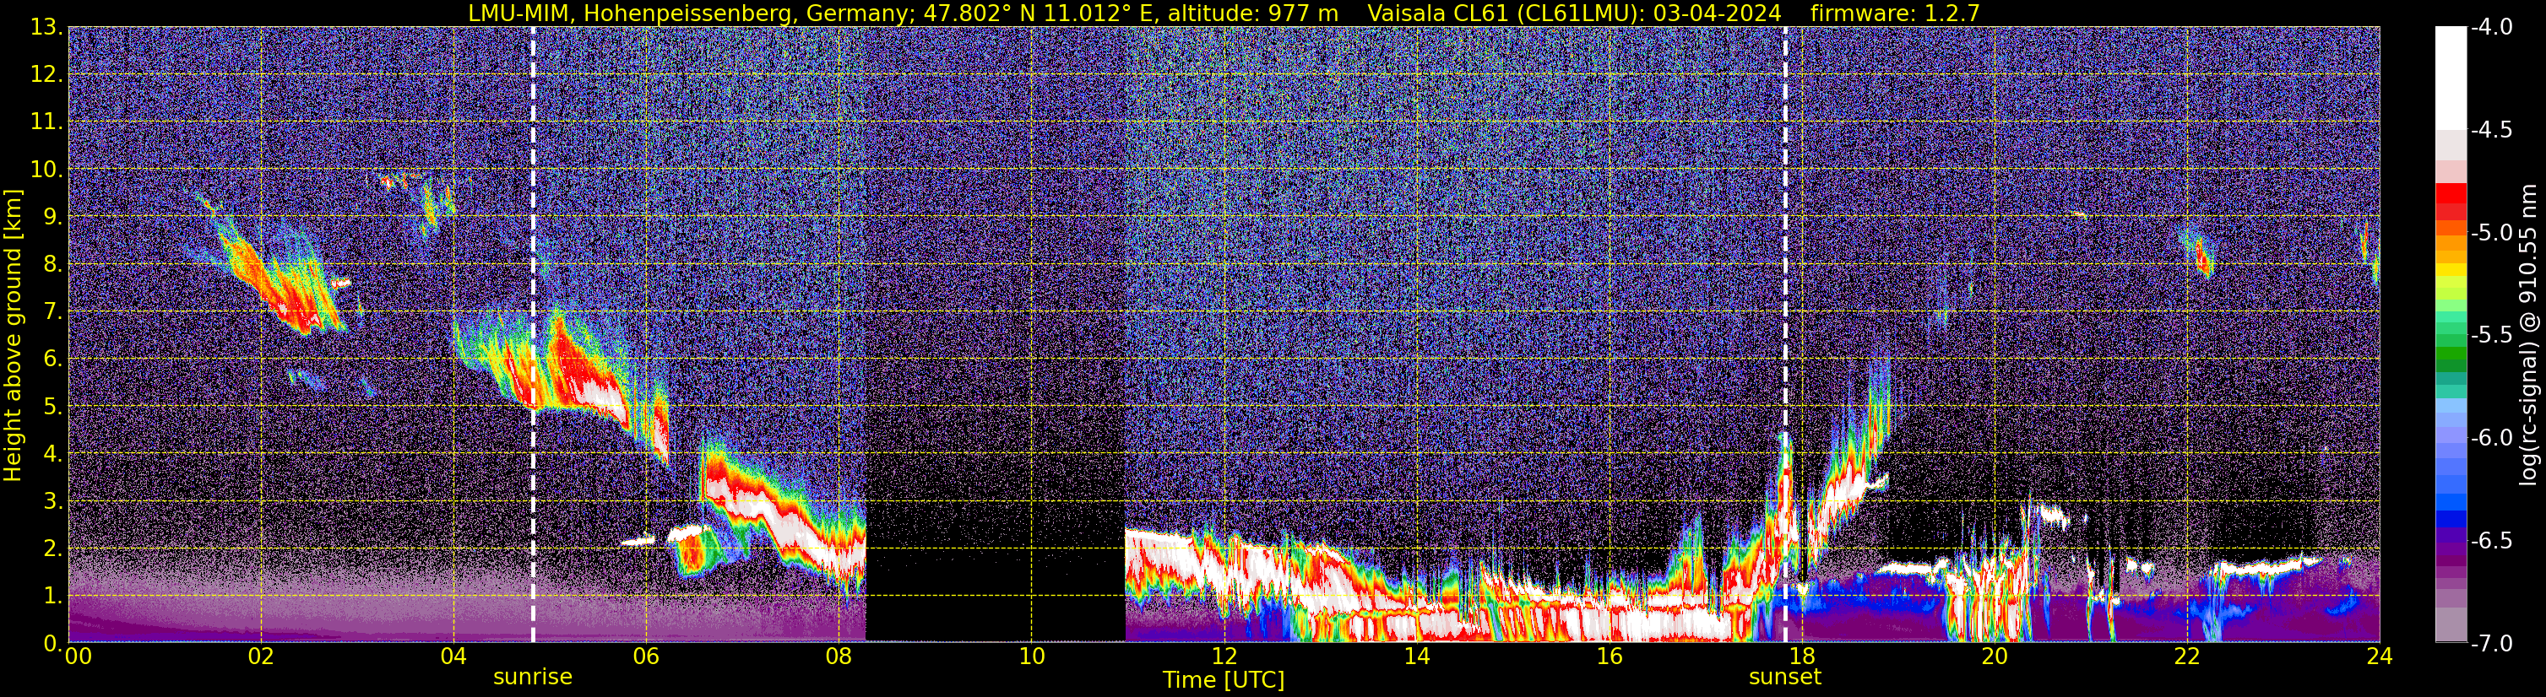Click the '12' time tick label
Image resolution: width=2546 pixels, height=697 pixels.
pyautogui.click(x=1224, y=656)
